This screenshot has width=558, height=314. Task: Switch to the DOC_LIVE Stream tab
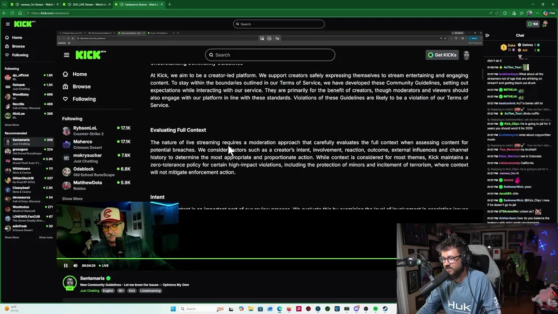point(87,4)
